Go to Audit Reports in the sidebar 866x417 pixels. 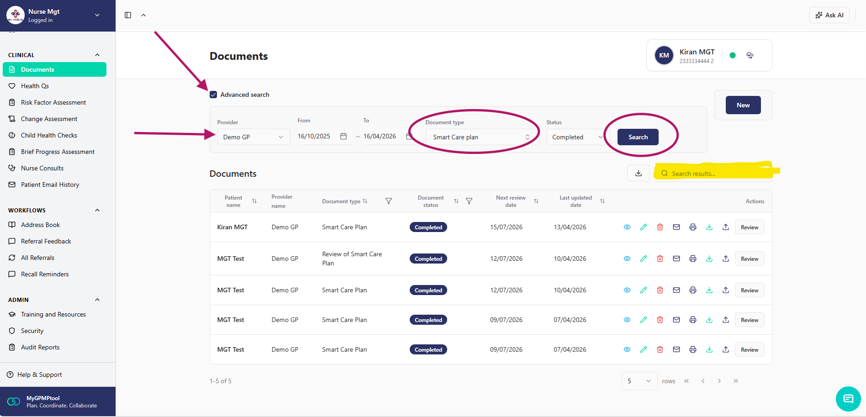pyautogui.click(x=40, y=347)
